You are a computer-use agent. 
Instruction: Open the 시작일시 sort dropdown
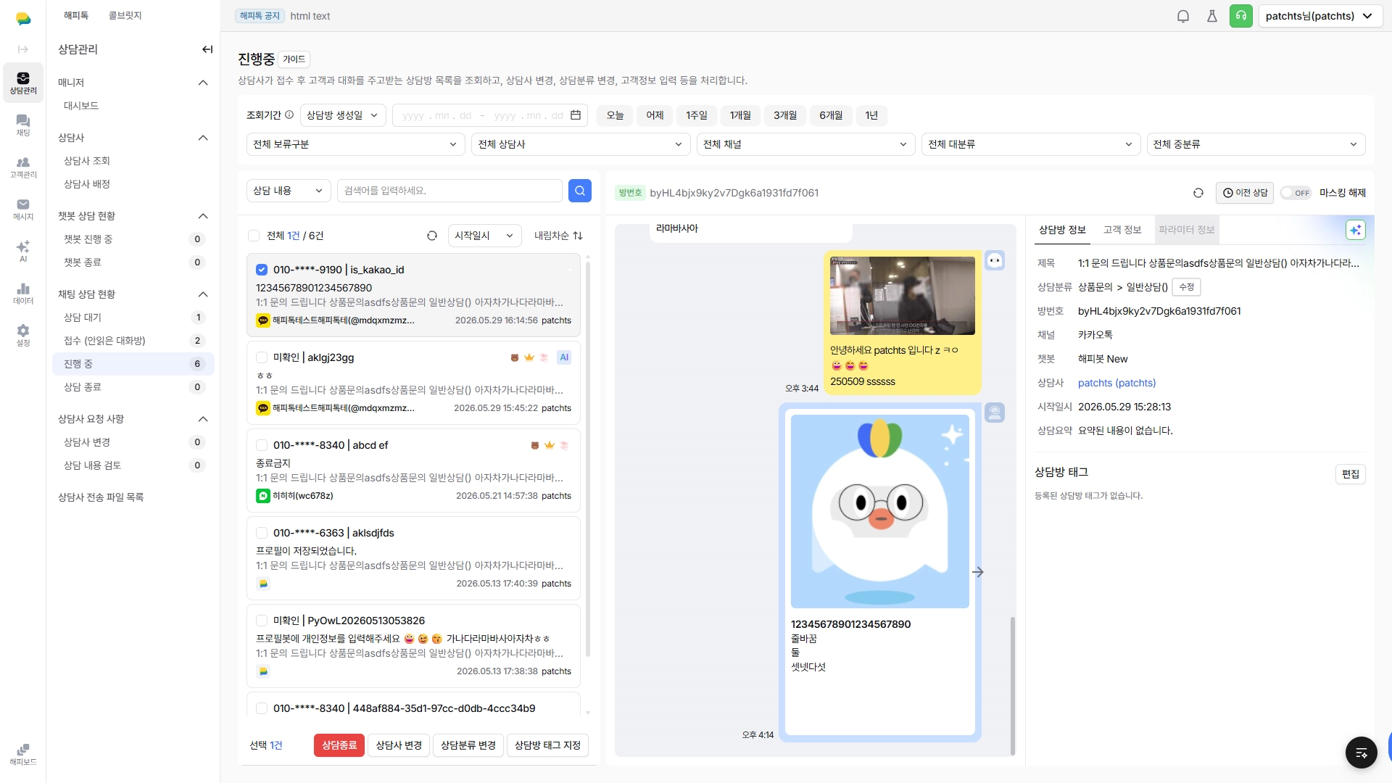click(484, 236)
